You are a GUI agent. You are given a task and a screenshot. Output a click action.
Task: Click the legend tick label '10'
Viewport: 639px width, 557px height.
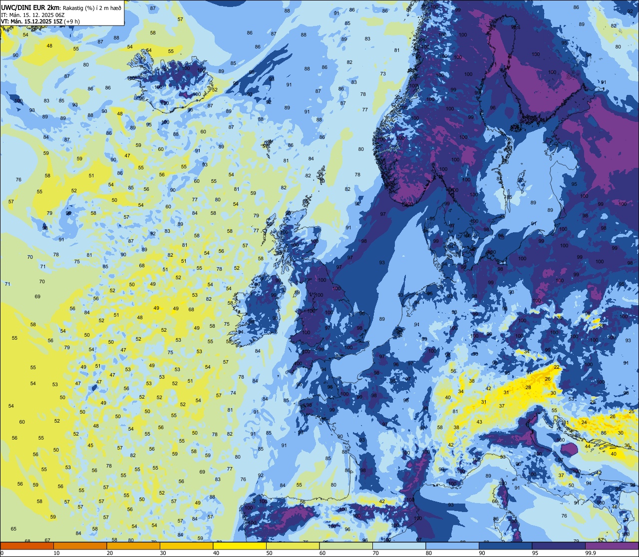(56, 553)
